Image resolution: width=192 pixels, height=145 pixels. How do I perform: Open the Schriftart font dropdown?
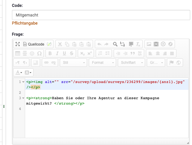[x=131, y=63]
